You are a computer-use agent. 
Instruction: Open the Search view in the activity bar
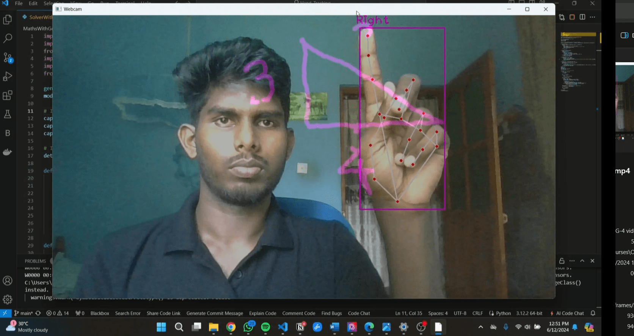(8, 38)
